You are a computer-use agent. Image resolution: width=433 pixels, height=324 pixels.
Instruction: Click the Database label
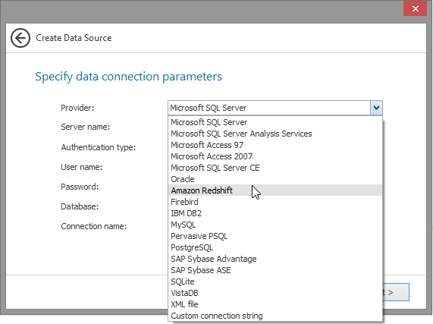[x=80, y=206]
